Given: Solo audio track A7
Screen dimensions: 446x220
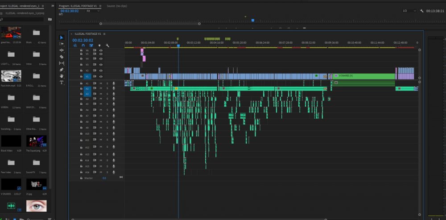Looking at the screenshot, I should point(107,116).
